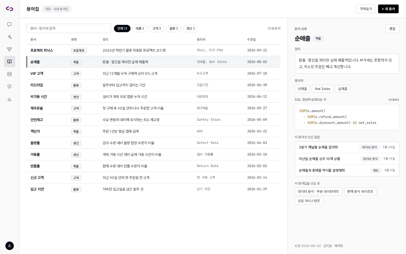Click the definition text box in detail panel
406x254 pixels.
pos(347,63)
